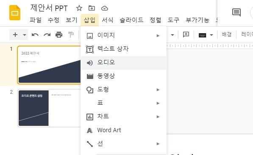Open the keyboard input tools dropdown arrow

click(211, 35)
